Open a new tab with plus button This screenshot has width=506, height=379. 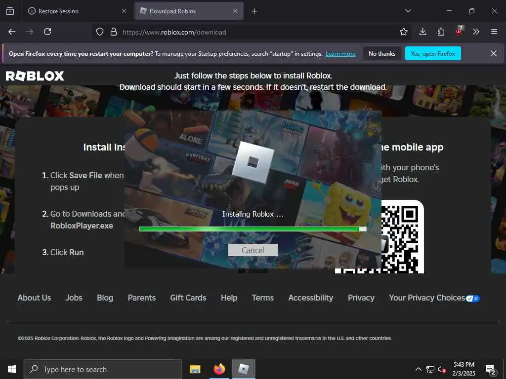[x=254, y=11]
